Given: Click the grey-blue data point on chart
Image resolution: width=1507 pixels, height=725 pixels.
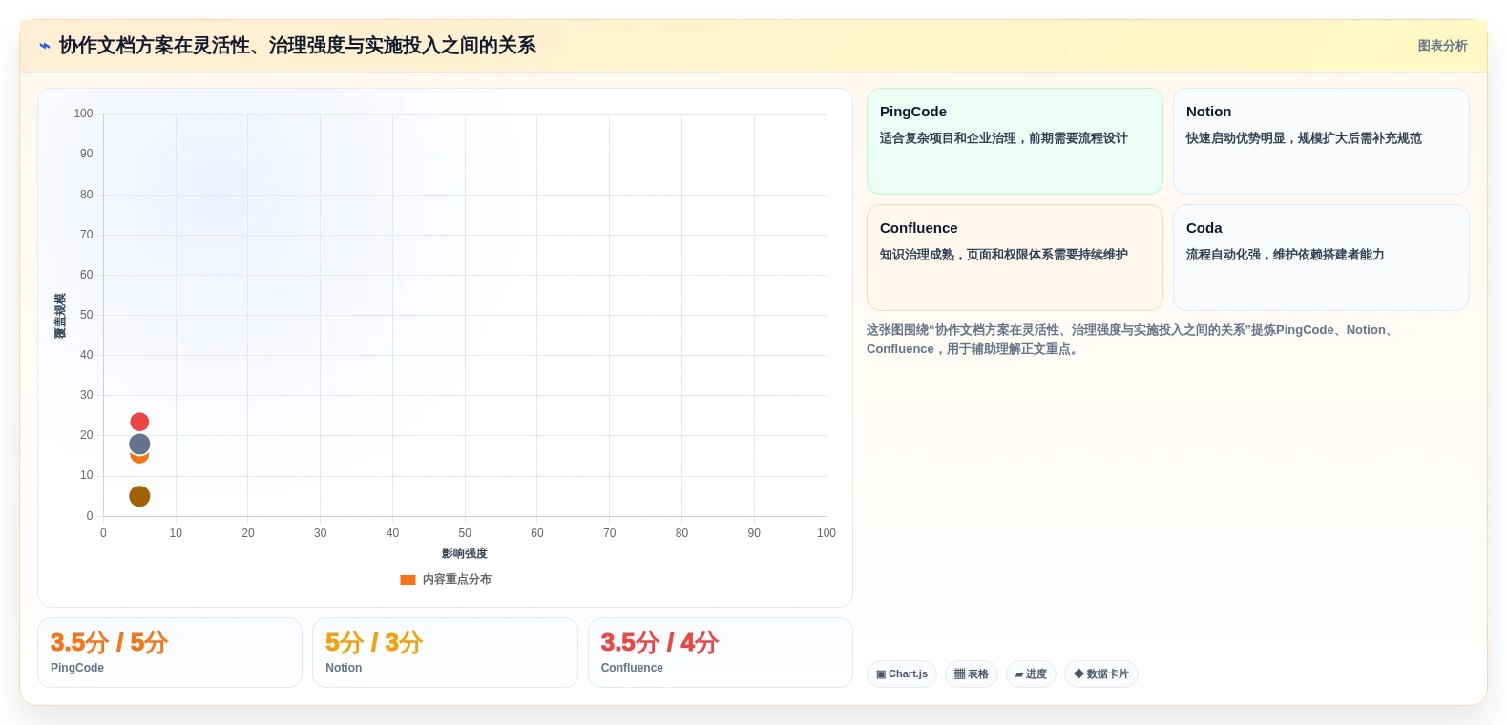Looking at the screenshot, I should 139,444.
